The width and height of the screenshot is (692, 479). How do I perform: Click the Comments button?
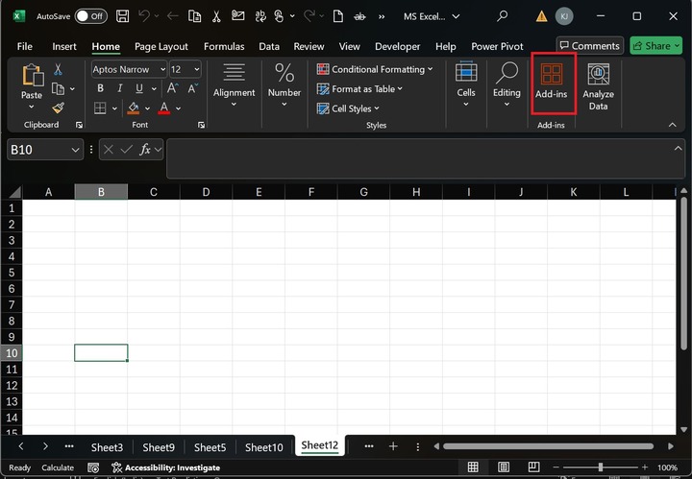tap(589, 46)
